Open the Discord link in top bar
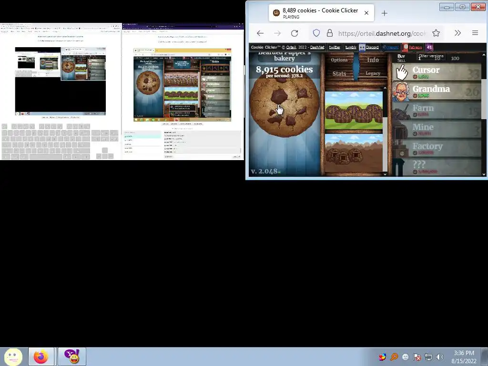This screenshot has height=366, width=488. tap(372, 47)
